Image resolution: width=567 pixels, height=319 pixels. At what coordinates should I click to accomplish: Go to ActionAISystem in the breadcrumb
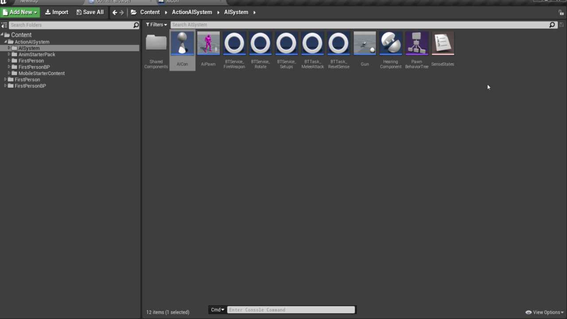click(192, 12)
